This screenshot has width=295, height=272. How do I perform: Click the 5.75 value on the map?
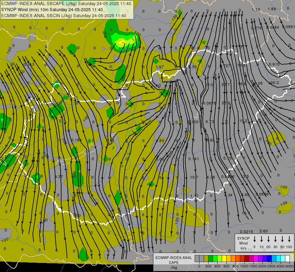click(x=227, y=158)
